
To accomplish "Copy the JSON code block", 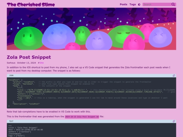I will (174, 76).
